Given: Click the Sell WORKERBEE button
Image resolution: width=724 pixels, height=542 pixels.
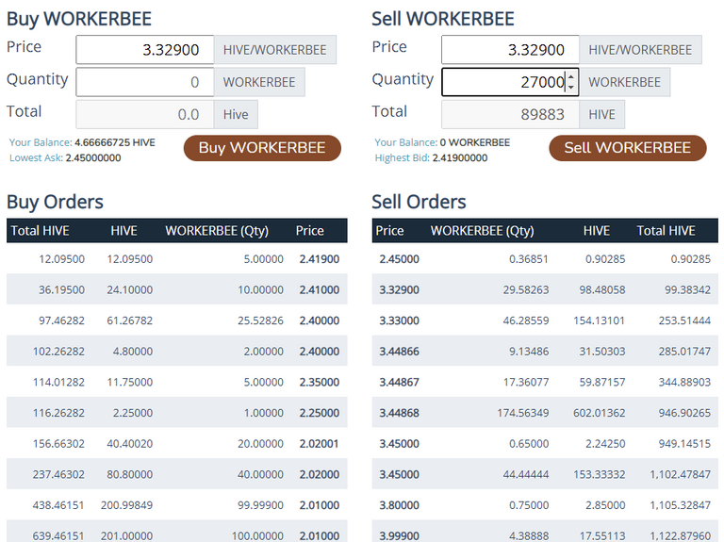Looking at the screenshot, I should pos(628,148).
